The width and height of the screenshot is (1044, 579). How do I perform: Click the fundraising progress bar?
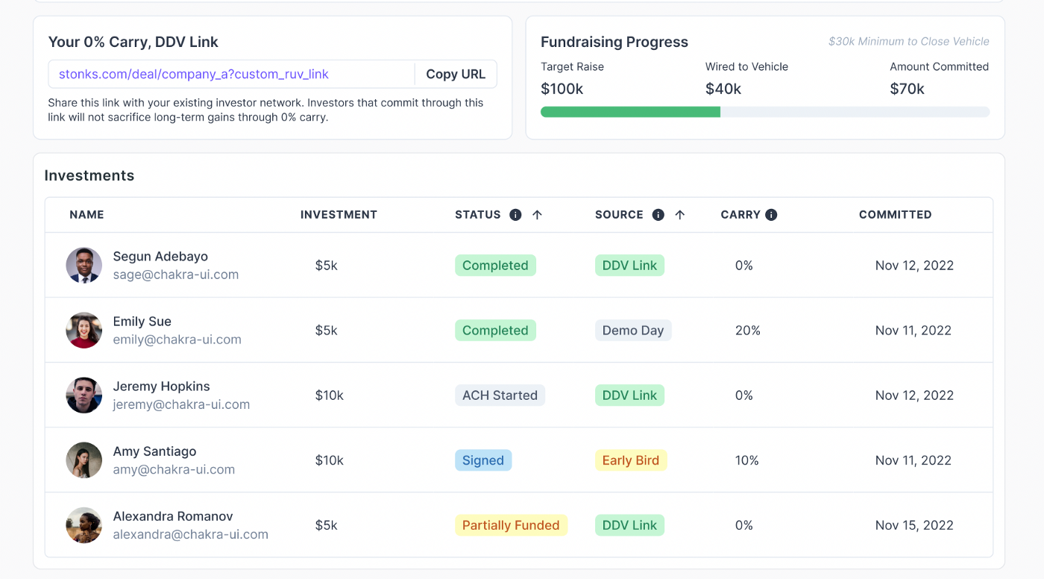point(765,112)
